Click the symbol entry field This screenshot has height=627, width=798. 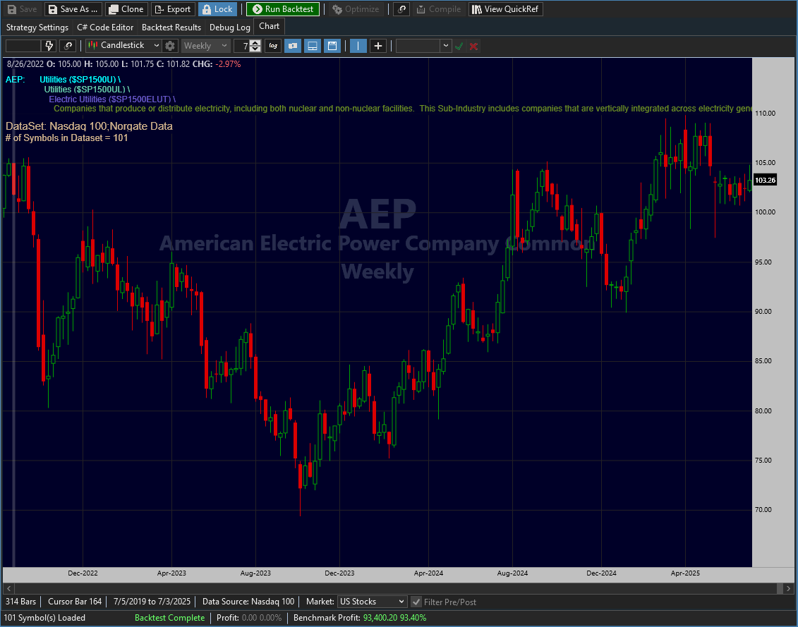tap(23, 46)
